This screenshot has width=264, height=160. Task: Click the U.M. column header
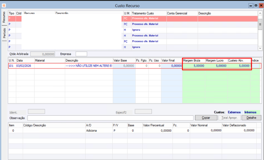click(127, 13)
